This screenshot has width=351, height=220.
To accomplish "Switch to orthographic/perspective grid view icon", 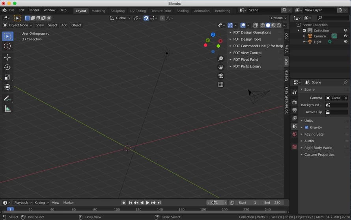I will [221, 84].
